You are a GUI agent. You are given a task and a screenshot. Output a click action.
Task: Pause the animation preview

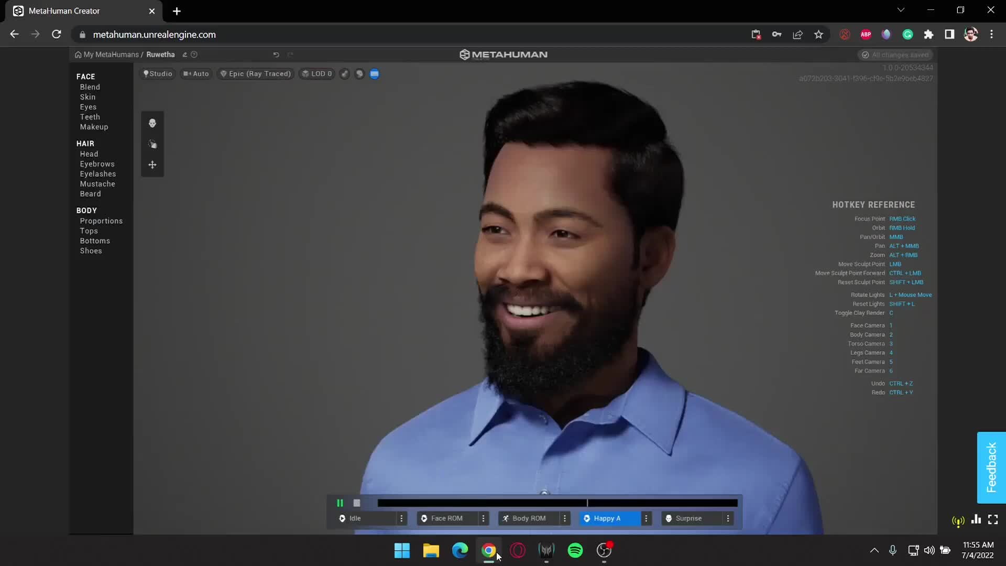(x=340, y=503)
